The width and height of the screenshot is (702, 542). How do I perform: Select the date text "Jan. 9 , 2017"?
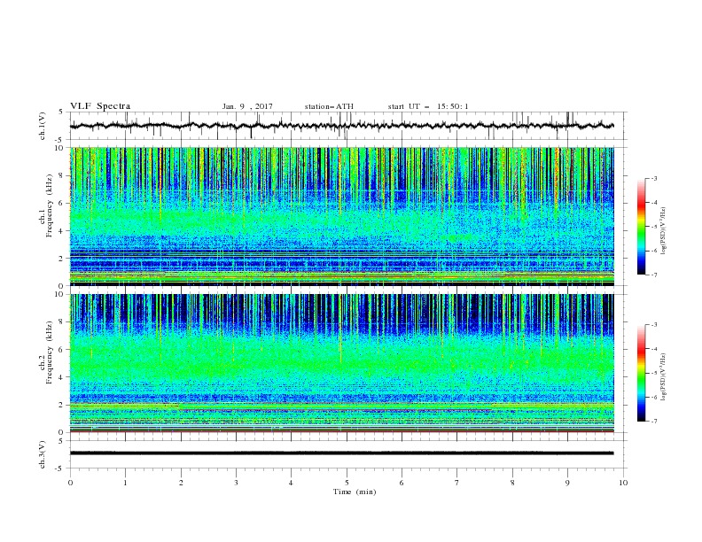tap(247, 106)
